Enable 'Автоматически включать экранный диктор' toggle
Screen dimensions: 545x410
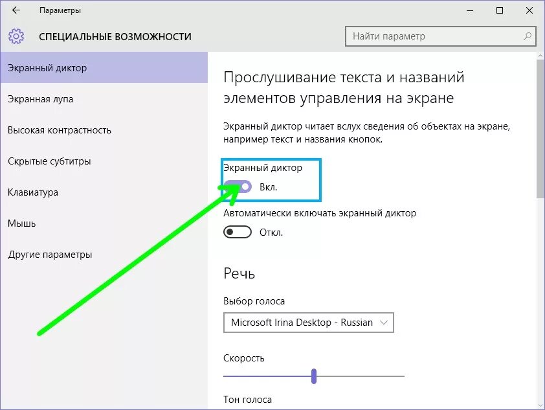click(x=238, y=232)
